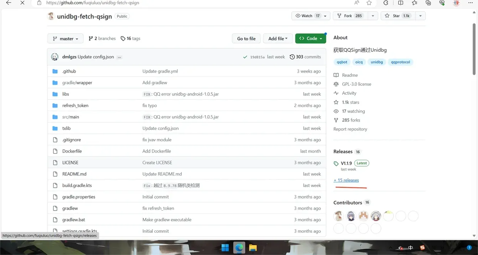
Task: Toggle Watch on the repository
Action: coord(307,16)
